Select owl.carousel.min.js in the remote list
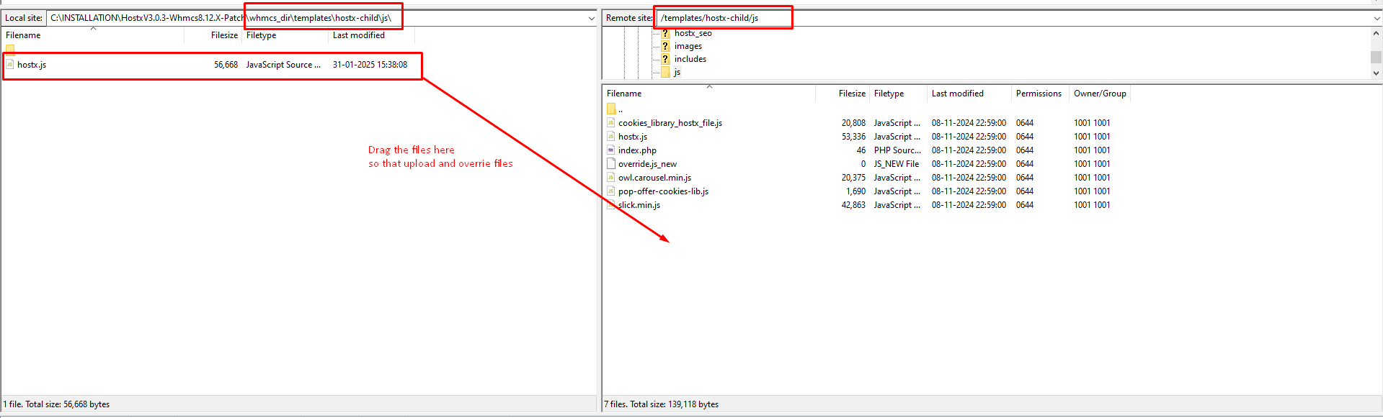 point(654,178)
